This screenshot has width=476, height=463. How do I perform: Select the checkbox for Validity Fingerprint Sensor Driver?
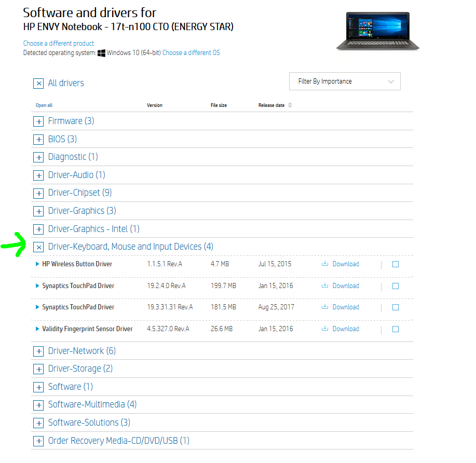(x=396, y=329)
